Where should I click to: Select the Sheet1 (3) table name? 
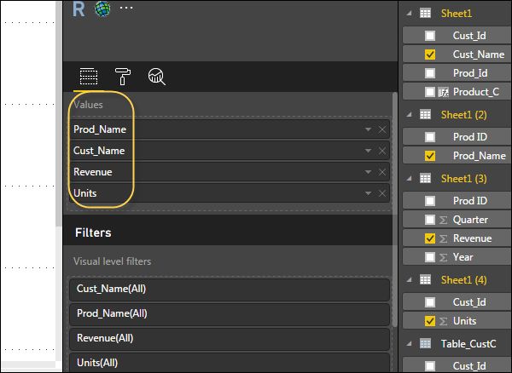(x=463, y=179)
